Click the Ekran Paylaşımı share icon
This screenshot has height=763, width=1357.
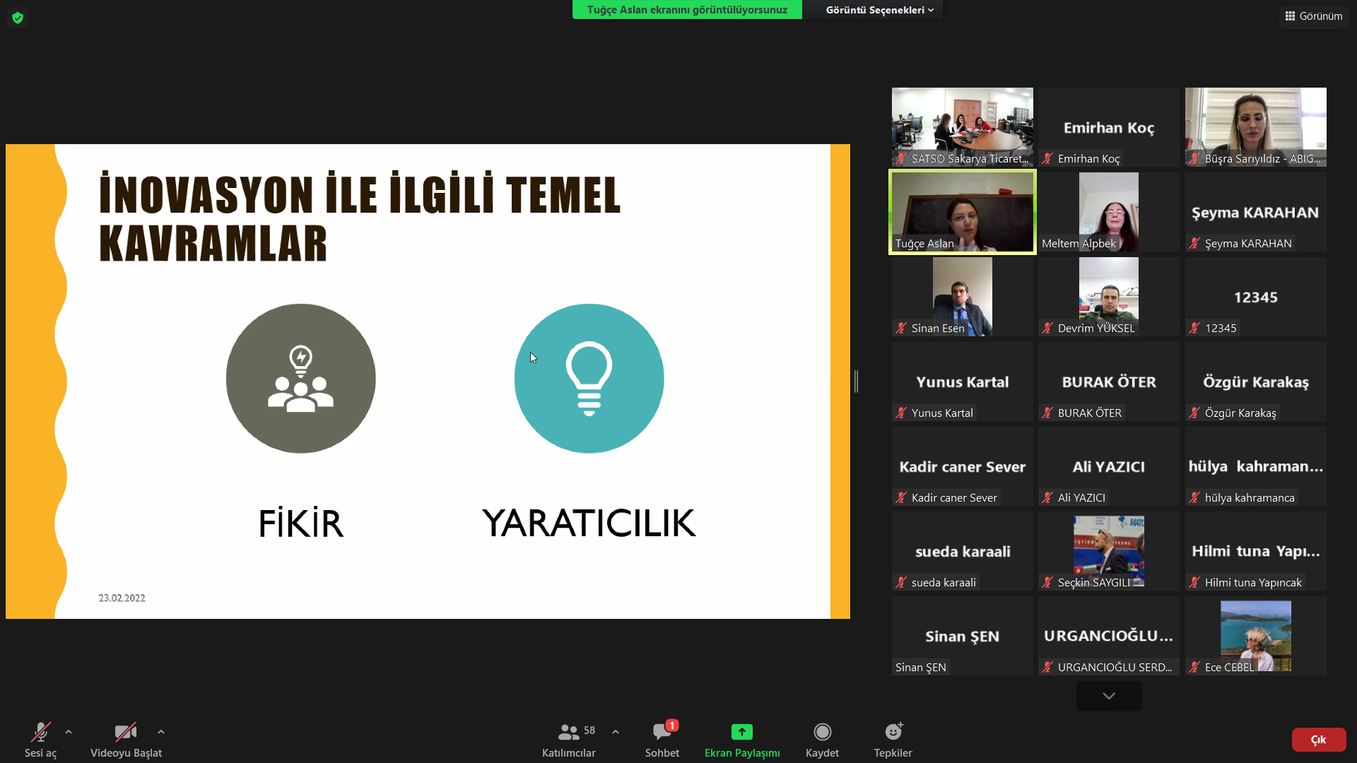pyautogui.click(x=741, y=732)
